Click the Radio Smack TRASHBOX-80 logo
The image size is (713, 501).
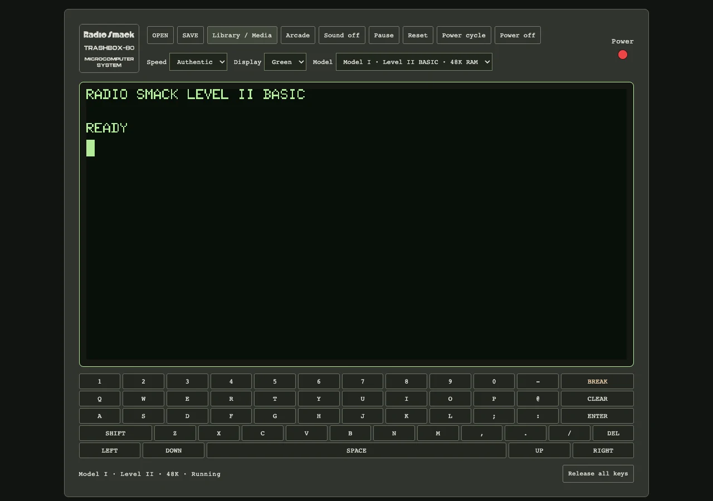[109, 48]
